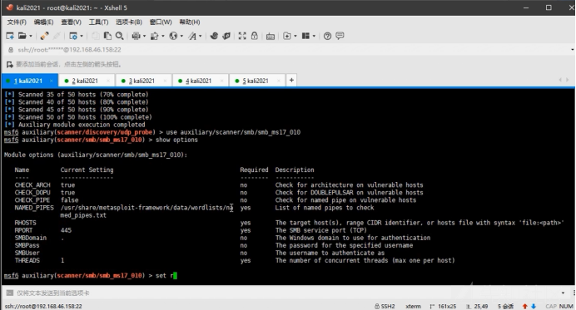Click the Font icon
Screen dimensions: 576x310
[192, 36]
